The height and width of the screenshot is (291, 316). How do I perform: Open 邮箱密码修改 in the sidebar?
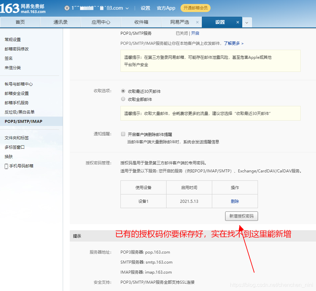pyautogui.click(x=17, y=49)
